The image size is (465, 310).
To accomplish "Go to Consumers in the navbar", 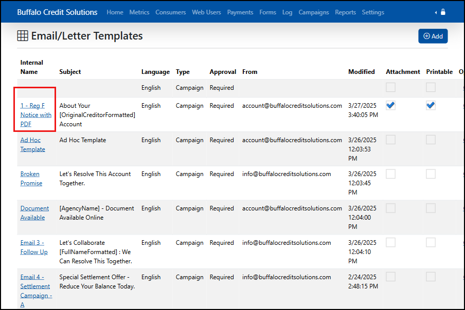I will click(x=171, y=12).
